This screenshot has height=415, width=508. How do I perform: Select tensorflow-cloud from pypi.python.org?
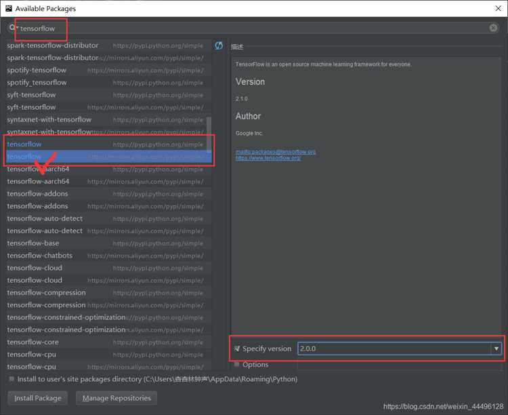pos(109,268)
